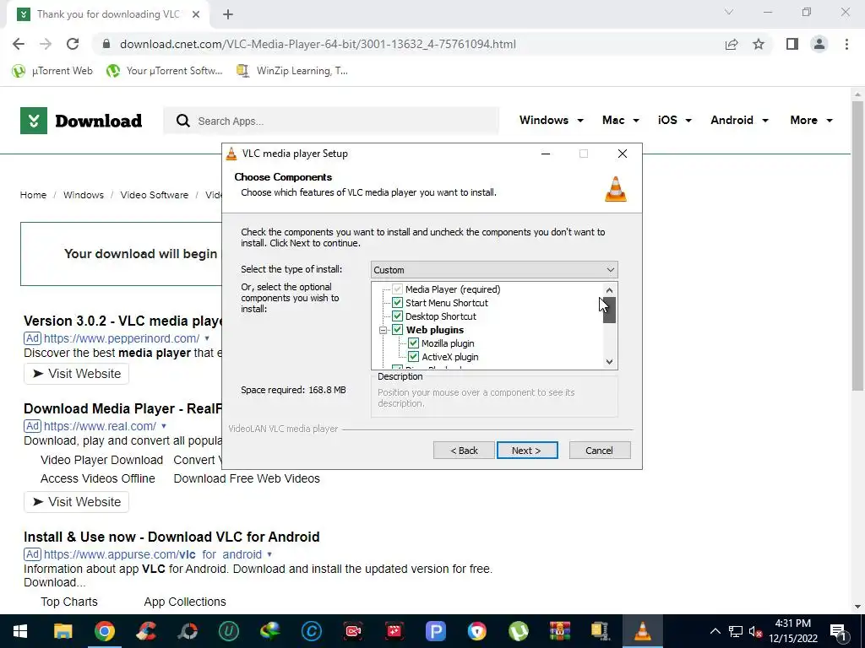
Task: Click the Chrome icon in the taskbar
Action: (x=104, y=631)
